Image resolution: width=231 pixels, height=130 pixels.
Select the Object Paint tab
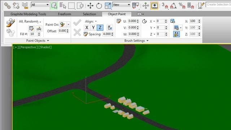coord(117,14)
